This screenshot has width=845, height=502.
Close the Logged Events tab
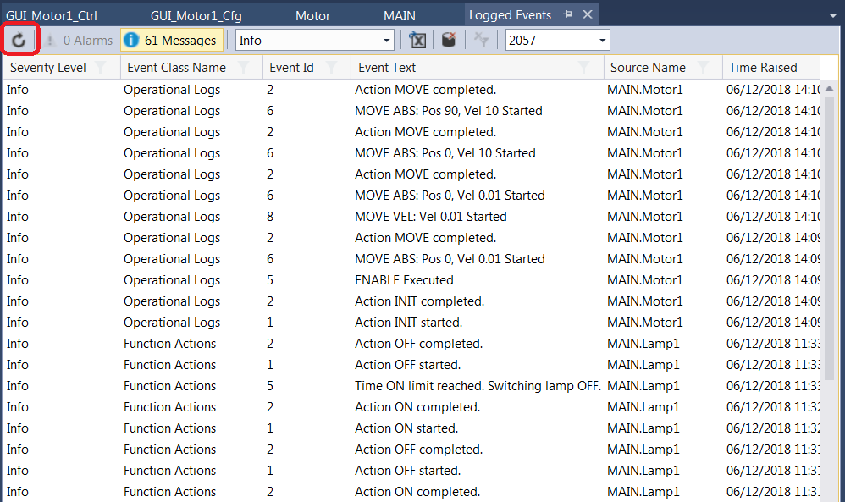click(587, 15)
